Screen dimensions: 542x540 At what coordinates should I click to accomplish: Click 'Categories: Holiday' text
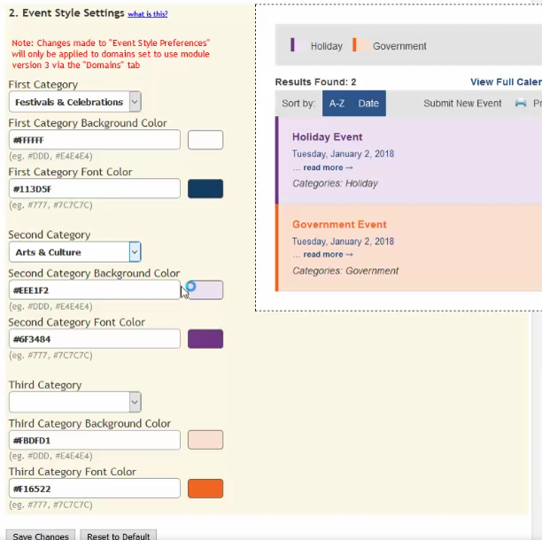coord(335,183)
